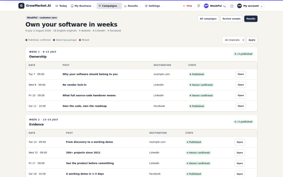Click the post title 'No vendor lock-in'
Screen dimensions: 283x177
(75, 85)
